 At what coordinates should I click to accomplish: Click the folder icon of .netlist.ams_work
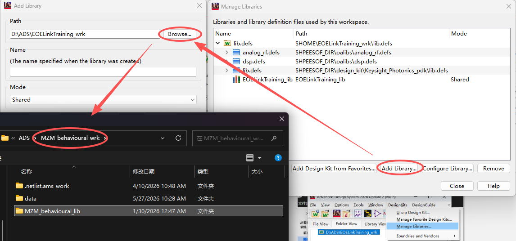19,186
